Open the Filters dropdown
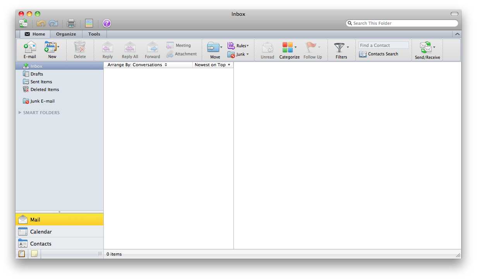Image resolution: width=477 pixels, height=280 pixels. tap(341, 50)
